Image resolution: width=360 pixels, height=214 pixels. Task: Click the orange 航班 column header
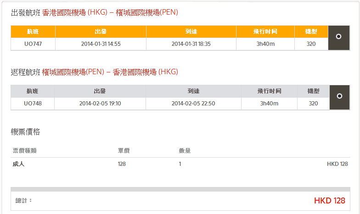click(x=33, y=32)
